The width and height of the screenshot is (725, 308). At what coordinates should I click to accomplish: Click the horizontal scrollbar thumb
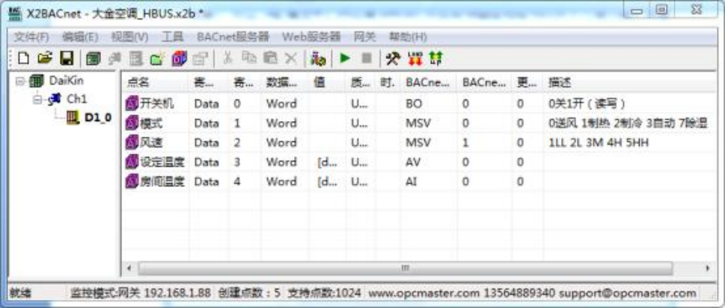[x=406, y=268]
